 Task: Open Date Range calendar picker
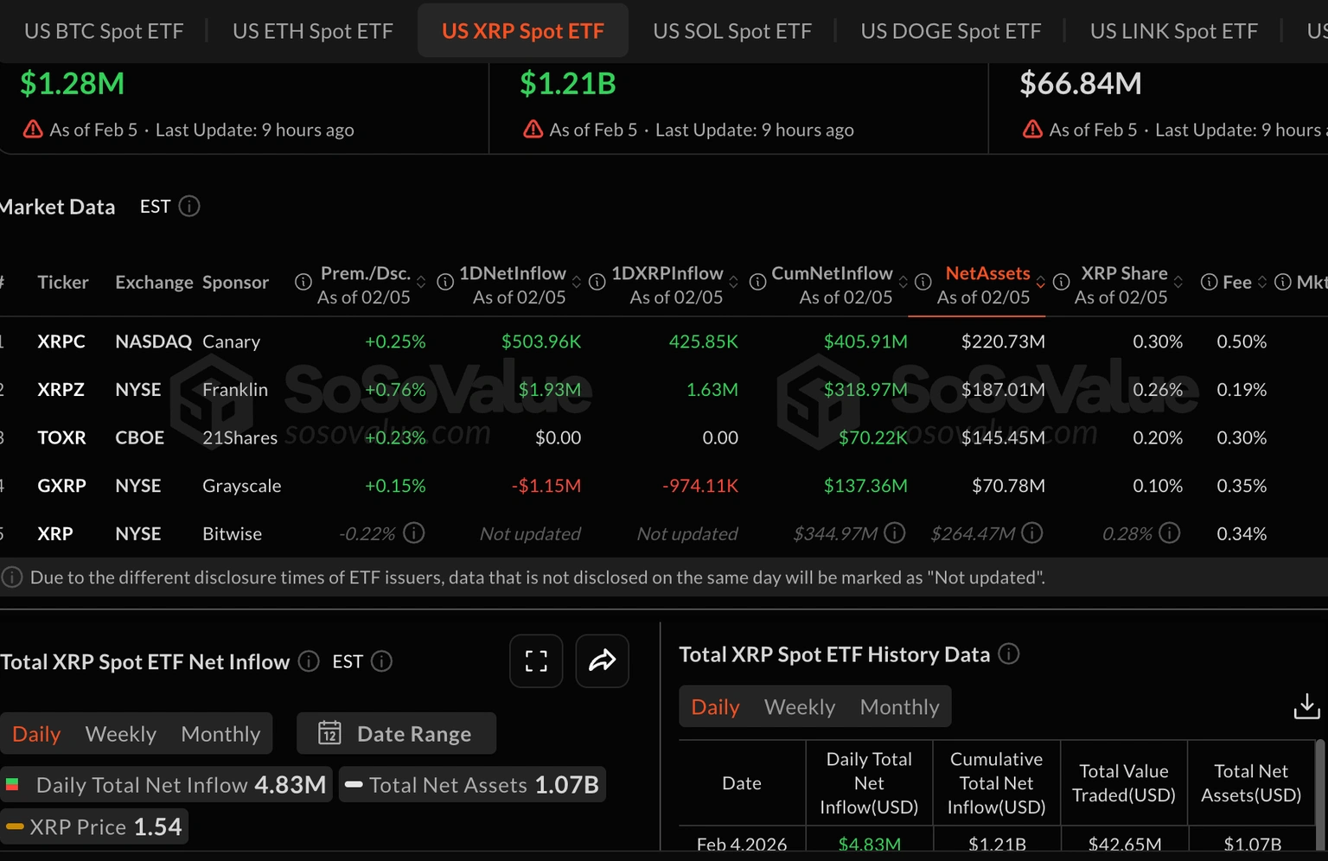pos(396,734)
